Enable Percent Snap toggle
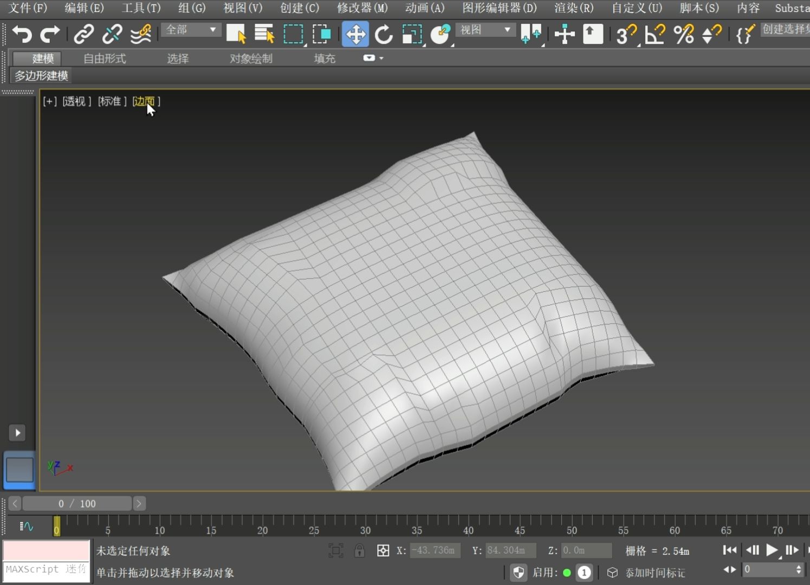Viewport: 810px width, 585px height. [x=684, y=34]
